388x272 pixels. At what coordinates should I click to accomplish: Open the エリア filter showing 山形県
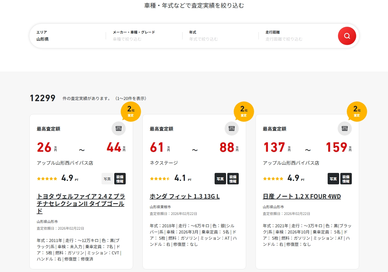68,36
